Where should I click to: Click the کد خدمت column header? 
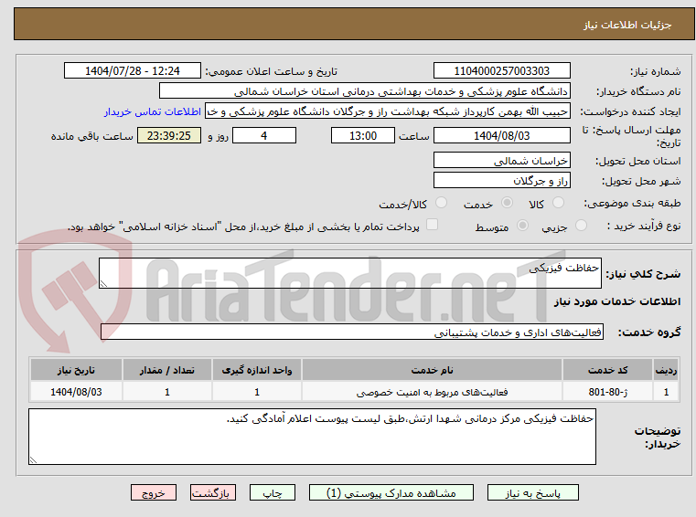[607, 370]
